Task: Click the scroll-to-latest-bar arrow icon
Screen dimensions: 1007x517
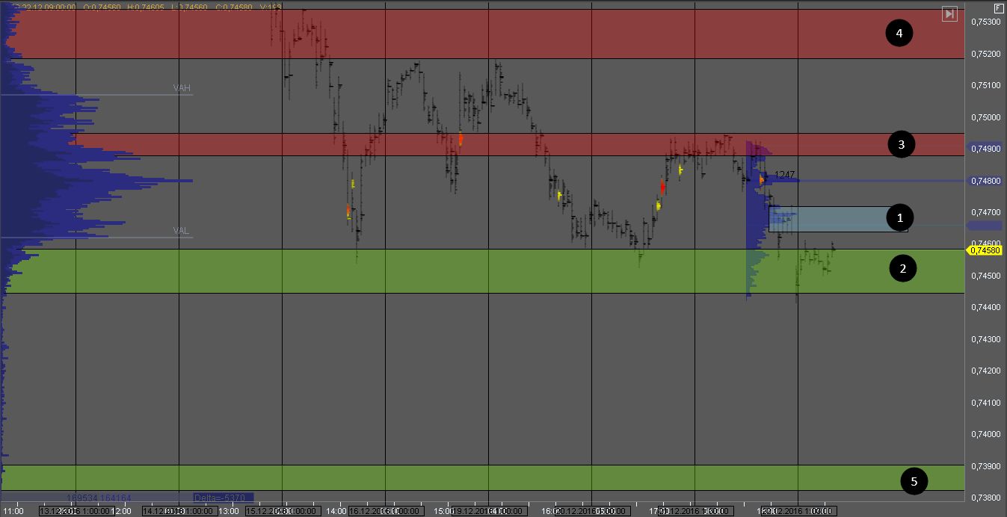Action: point(949,13)
